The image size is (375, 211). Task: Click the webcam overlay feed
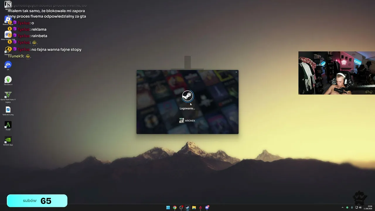[x=337, y=73]
